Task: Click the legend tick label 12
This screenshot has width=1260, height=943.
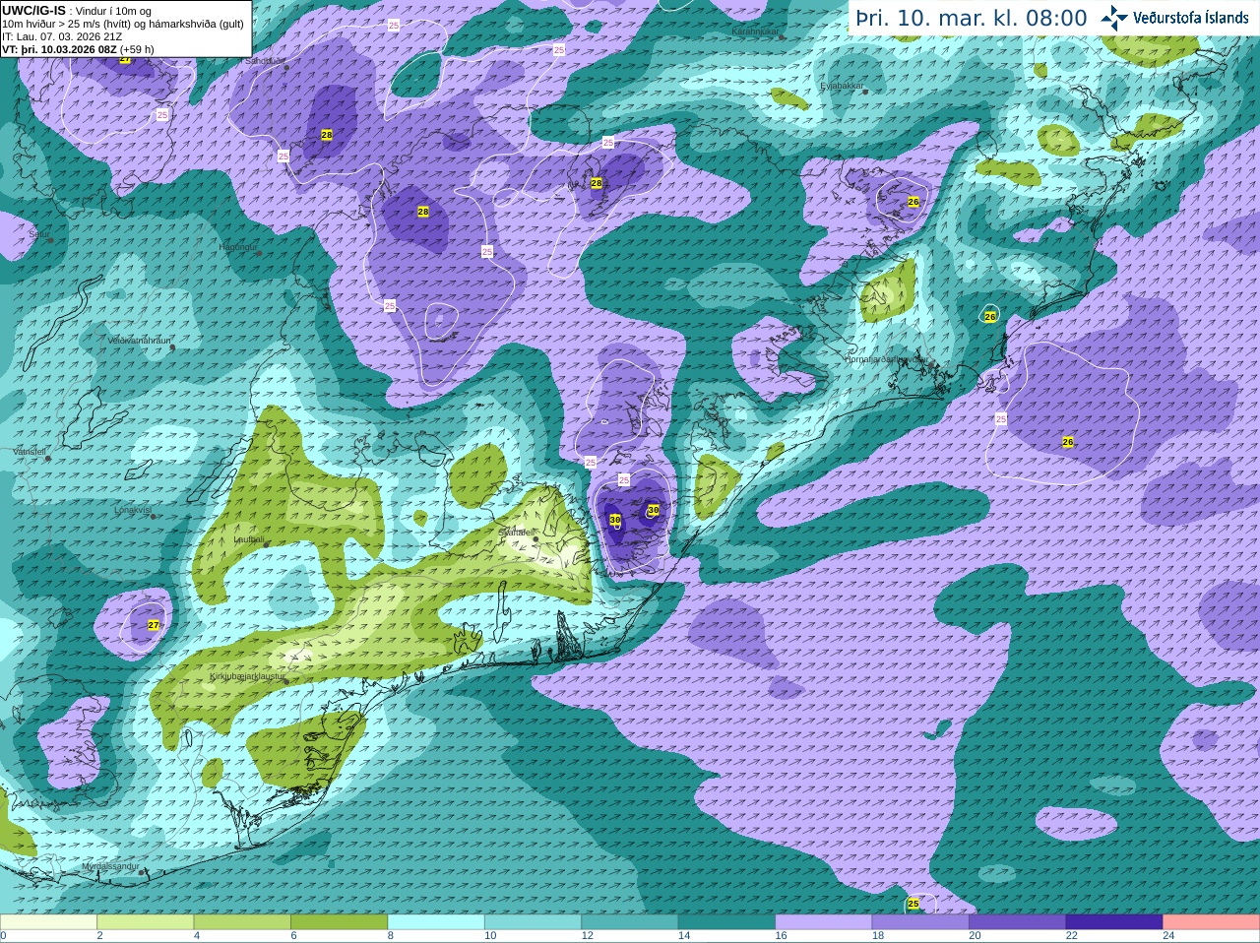Action: (x=587, y=936)
